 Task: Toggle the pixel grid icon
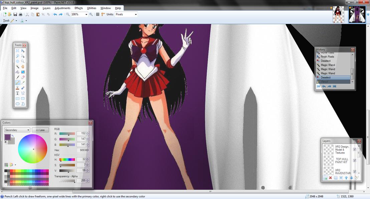click(98, 14)
